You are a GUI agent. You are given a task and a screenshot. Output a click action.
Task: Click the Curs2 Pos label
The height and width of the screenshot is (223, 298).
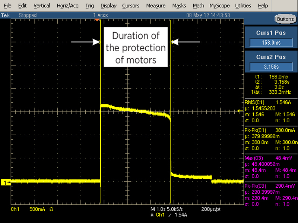coord(271,57)
